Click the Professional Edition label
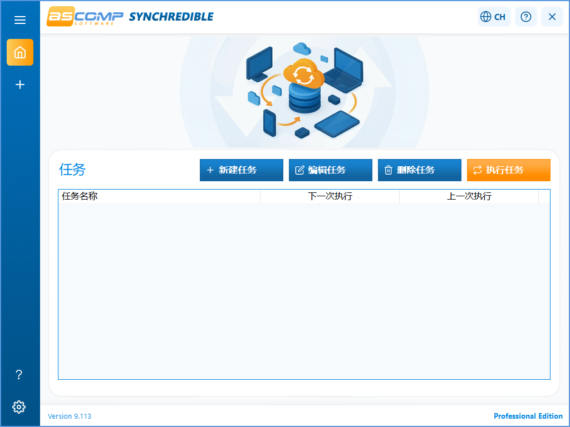 [528, 416]
